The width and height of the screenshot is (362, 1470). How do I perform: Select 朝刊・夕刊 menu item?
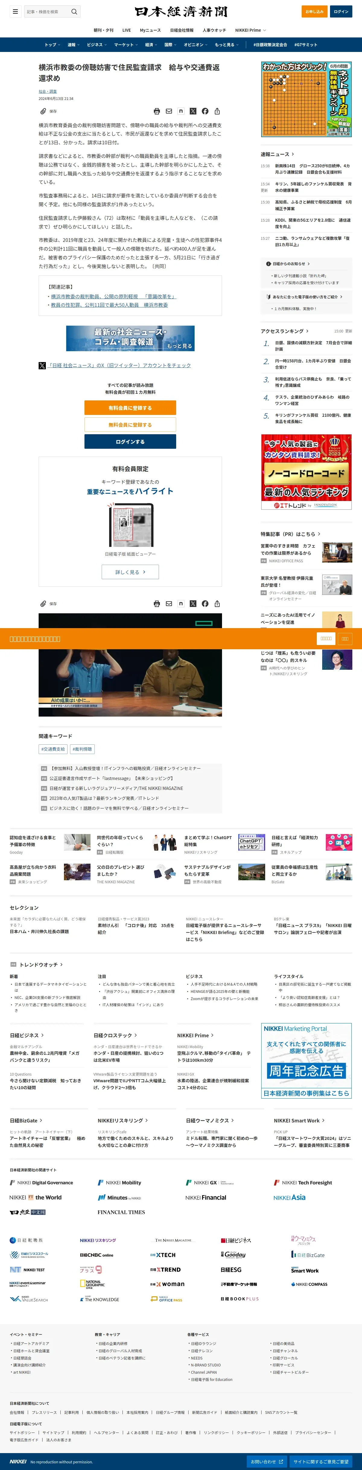(104, 30)
